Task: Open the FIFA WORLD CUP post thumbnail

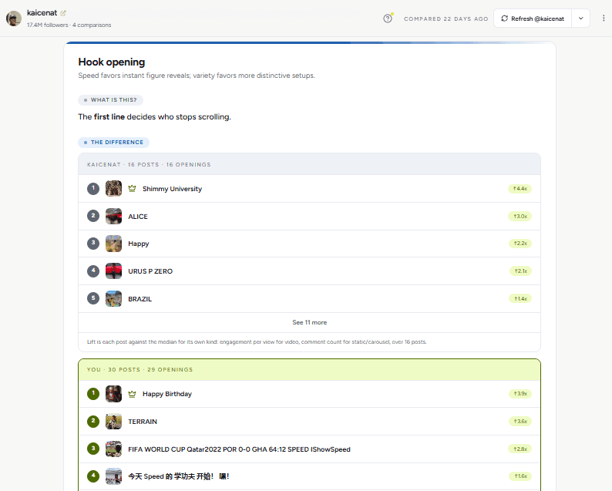Action: 113,449
